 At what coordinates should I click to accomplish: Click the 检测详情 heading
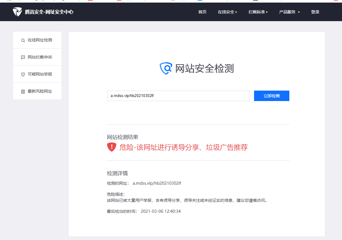(117, 173)
